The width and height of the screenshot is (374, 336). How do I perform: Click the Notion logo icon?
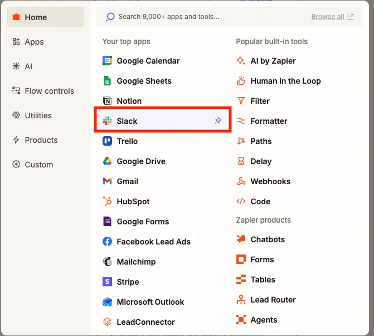point(107,101)
